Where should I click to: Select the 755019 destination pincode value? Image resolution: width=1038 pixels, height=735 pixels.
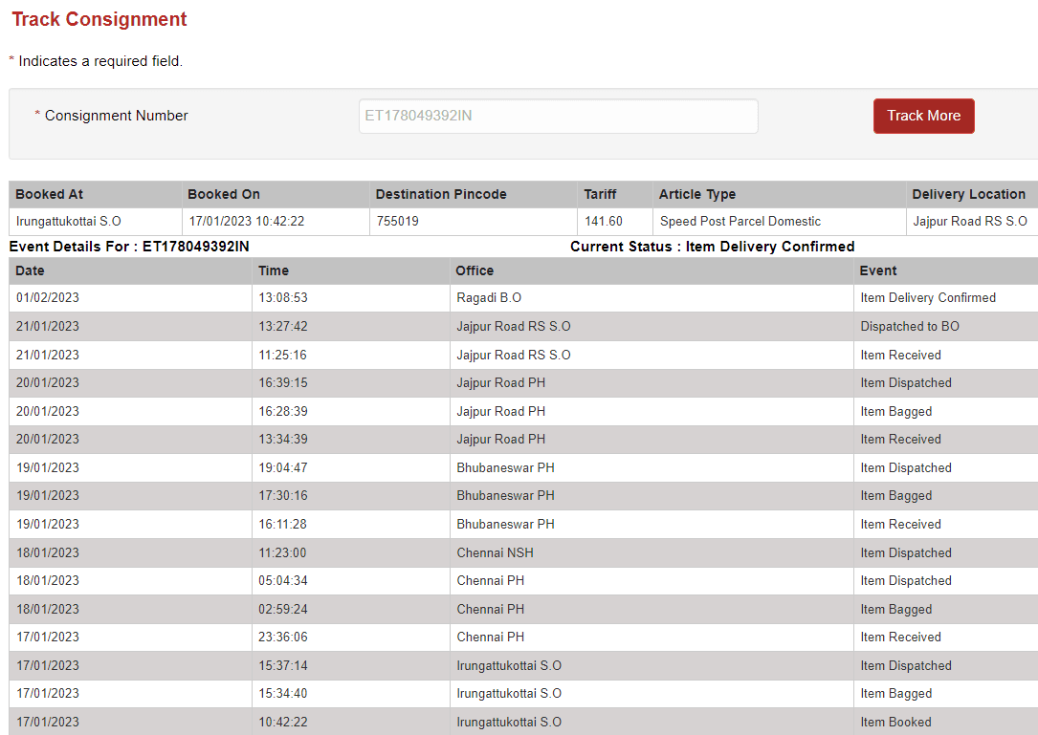click(x=397, y=222)
